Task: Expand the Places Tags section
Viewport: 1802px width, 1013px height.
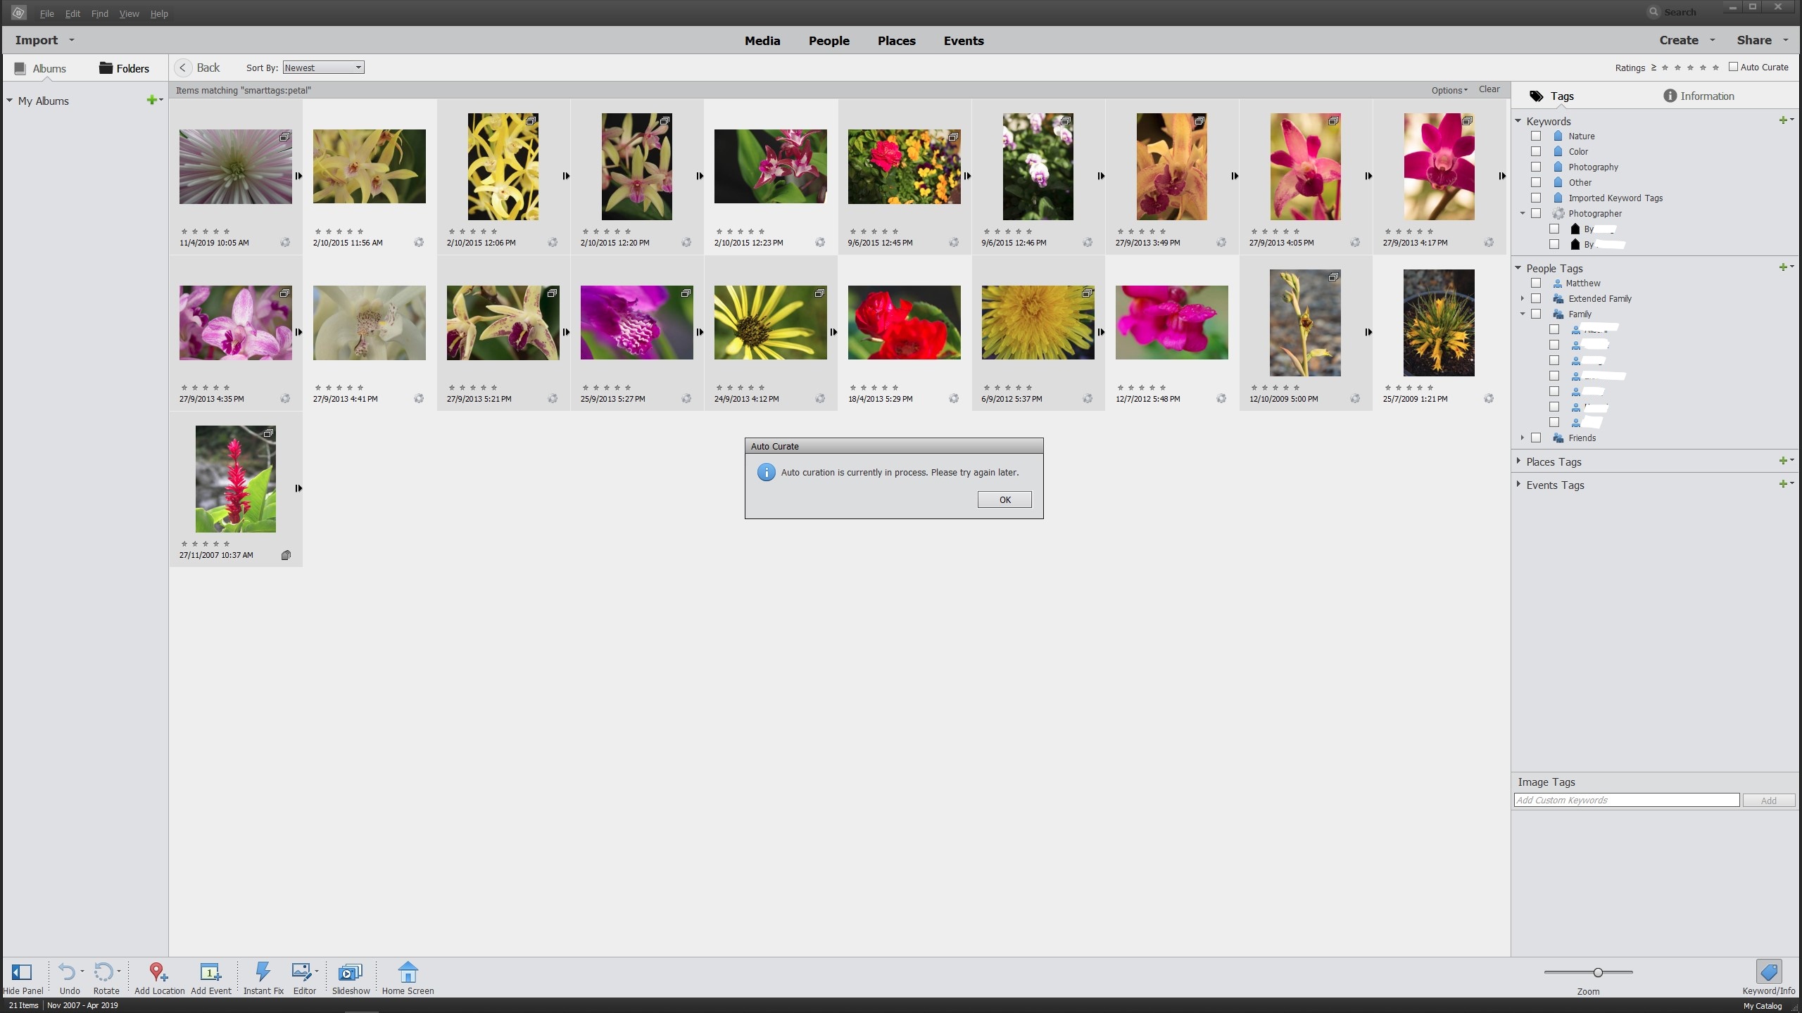Action: [x=1518, y=461]
